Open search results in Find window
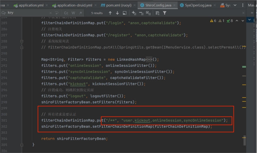The image size is (257, 153). pos(125,13)
